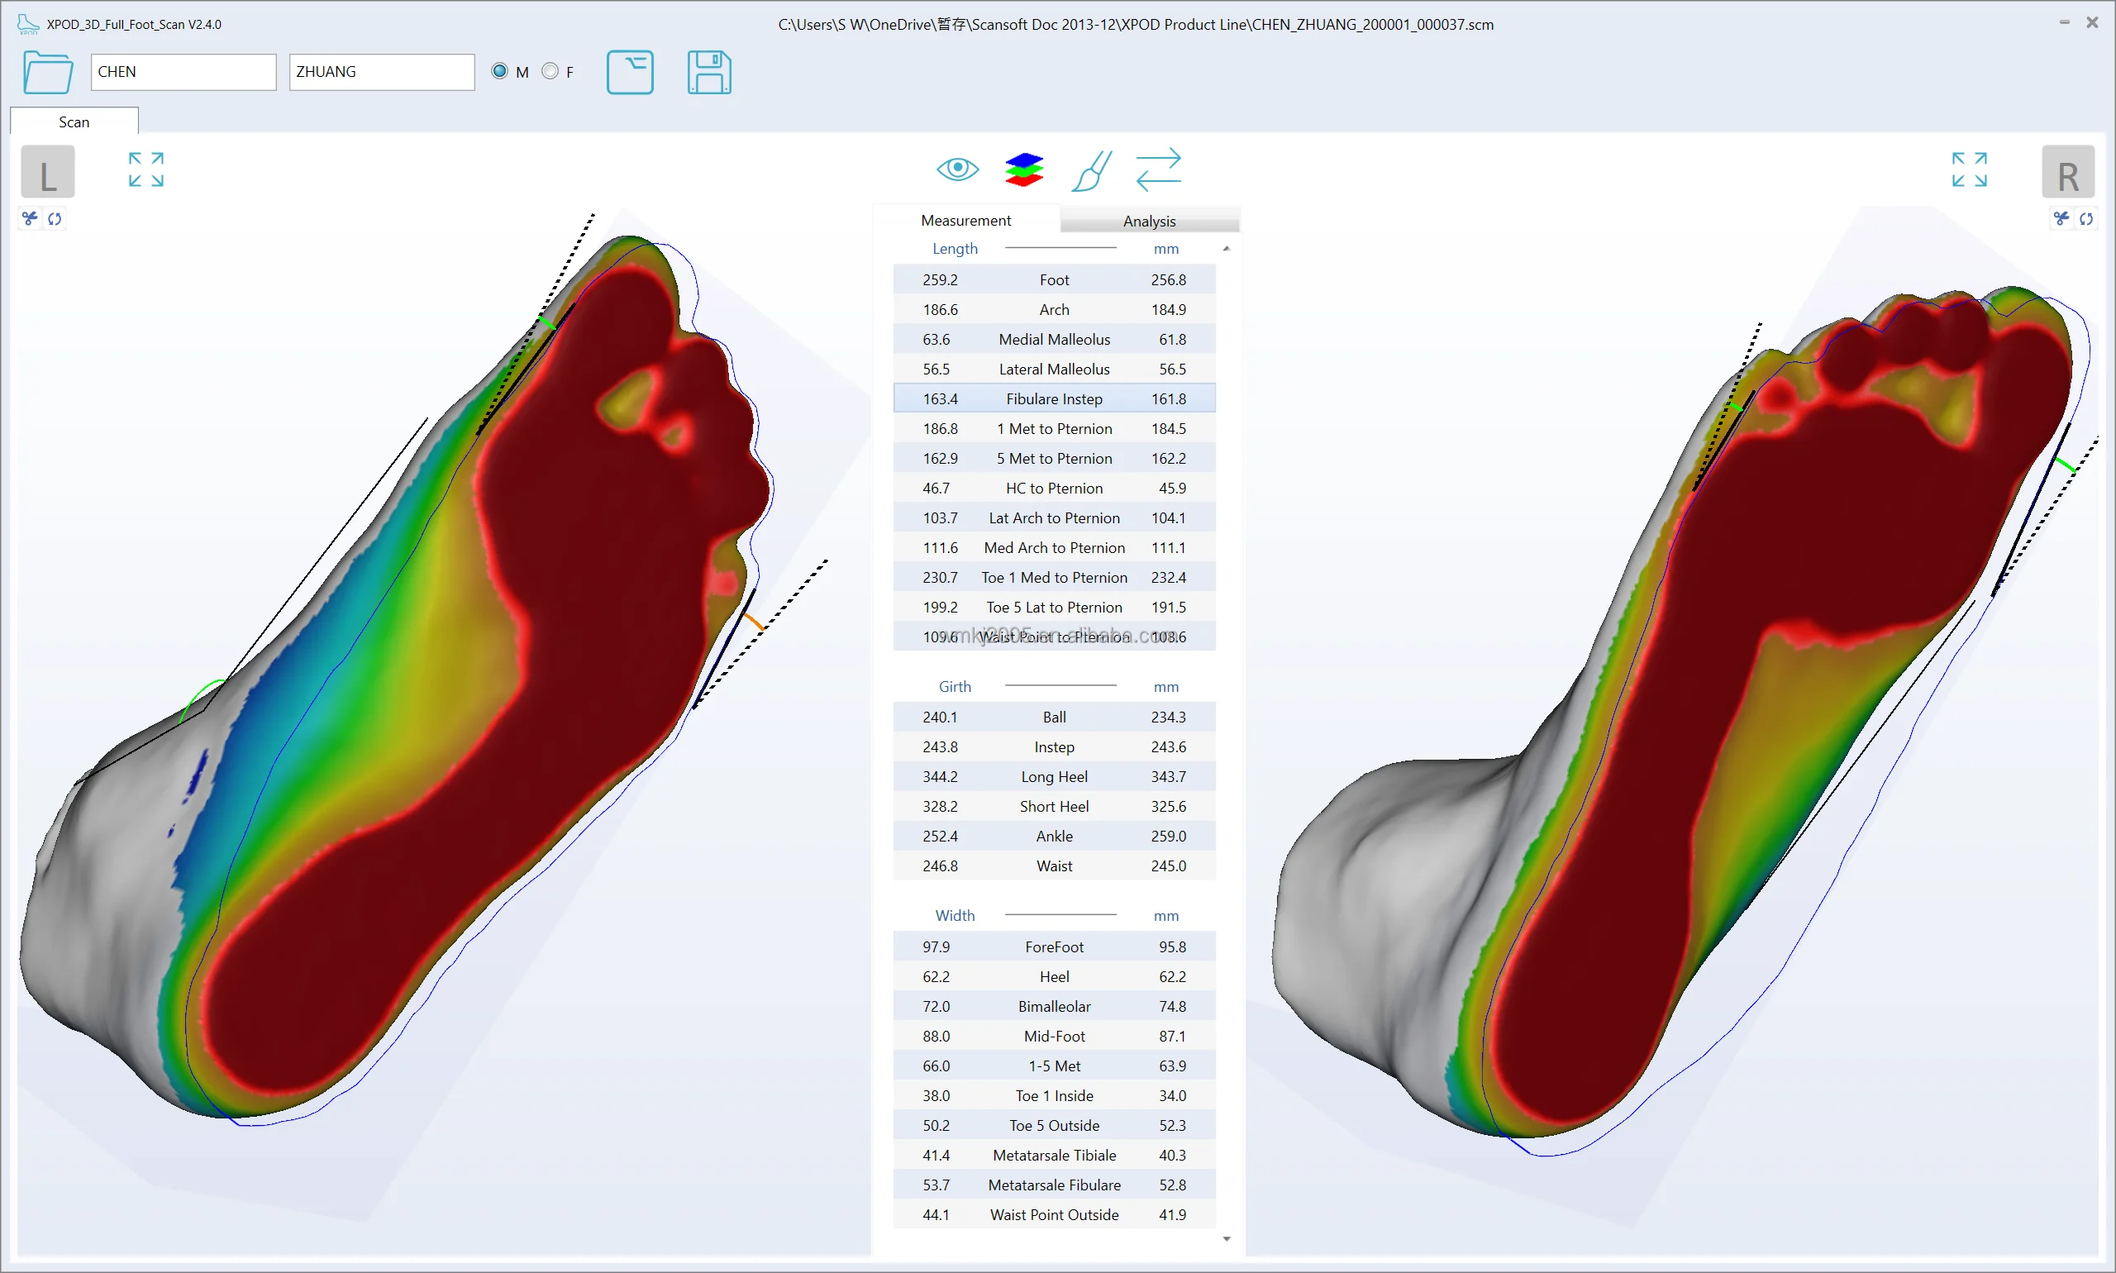Switch to the Analysis tab
Image resolution: width=2116 pixels, height=1273 pixels.
pos(1148,222)
